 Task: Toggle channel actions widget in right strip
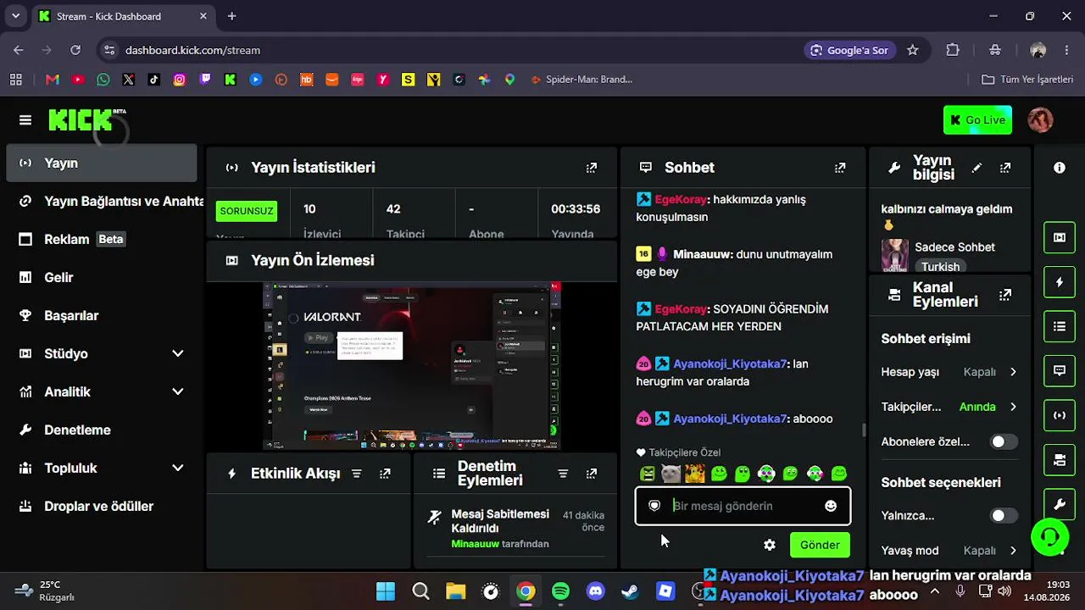[1060, 460]
